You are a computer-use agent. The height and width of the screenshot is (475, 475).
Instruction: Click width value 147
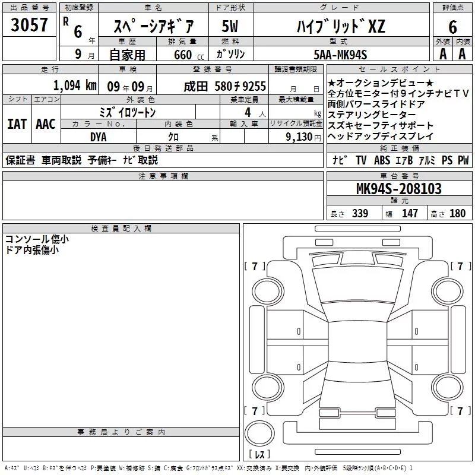point(410,213)
